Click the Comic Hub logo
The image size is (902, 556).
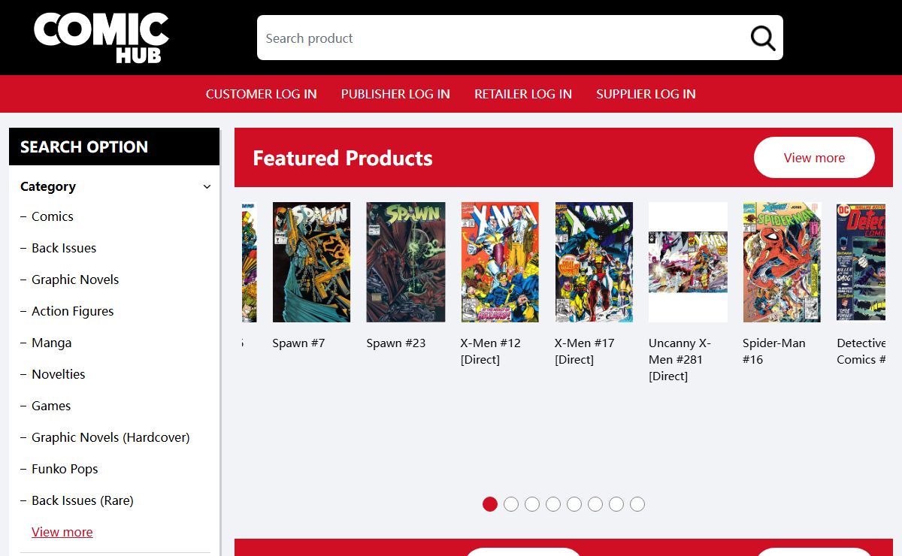pos(101,38)
